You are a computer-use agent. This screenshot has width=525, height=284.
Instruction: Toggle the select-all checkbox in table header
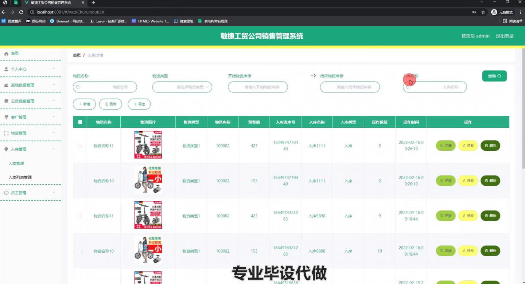point(79,122)
